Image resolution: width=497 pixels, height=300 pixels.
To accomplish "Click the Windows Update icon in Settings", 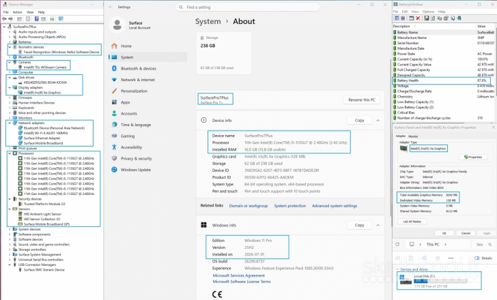I will [114, 170].
